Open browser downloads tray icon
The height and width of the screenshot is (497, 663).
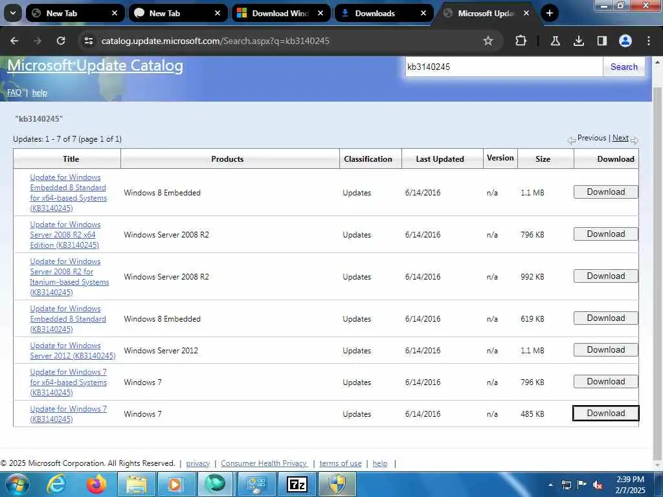click(x=578, y=41)
